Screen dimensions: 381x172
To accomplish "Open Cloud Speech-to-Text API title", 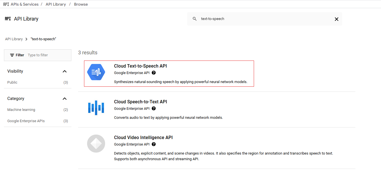I will (x=140, y=102).
